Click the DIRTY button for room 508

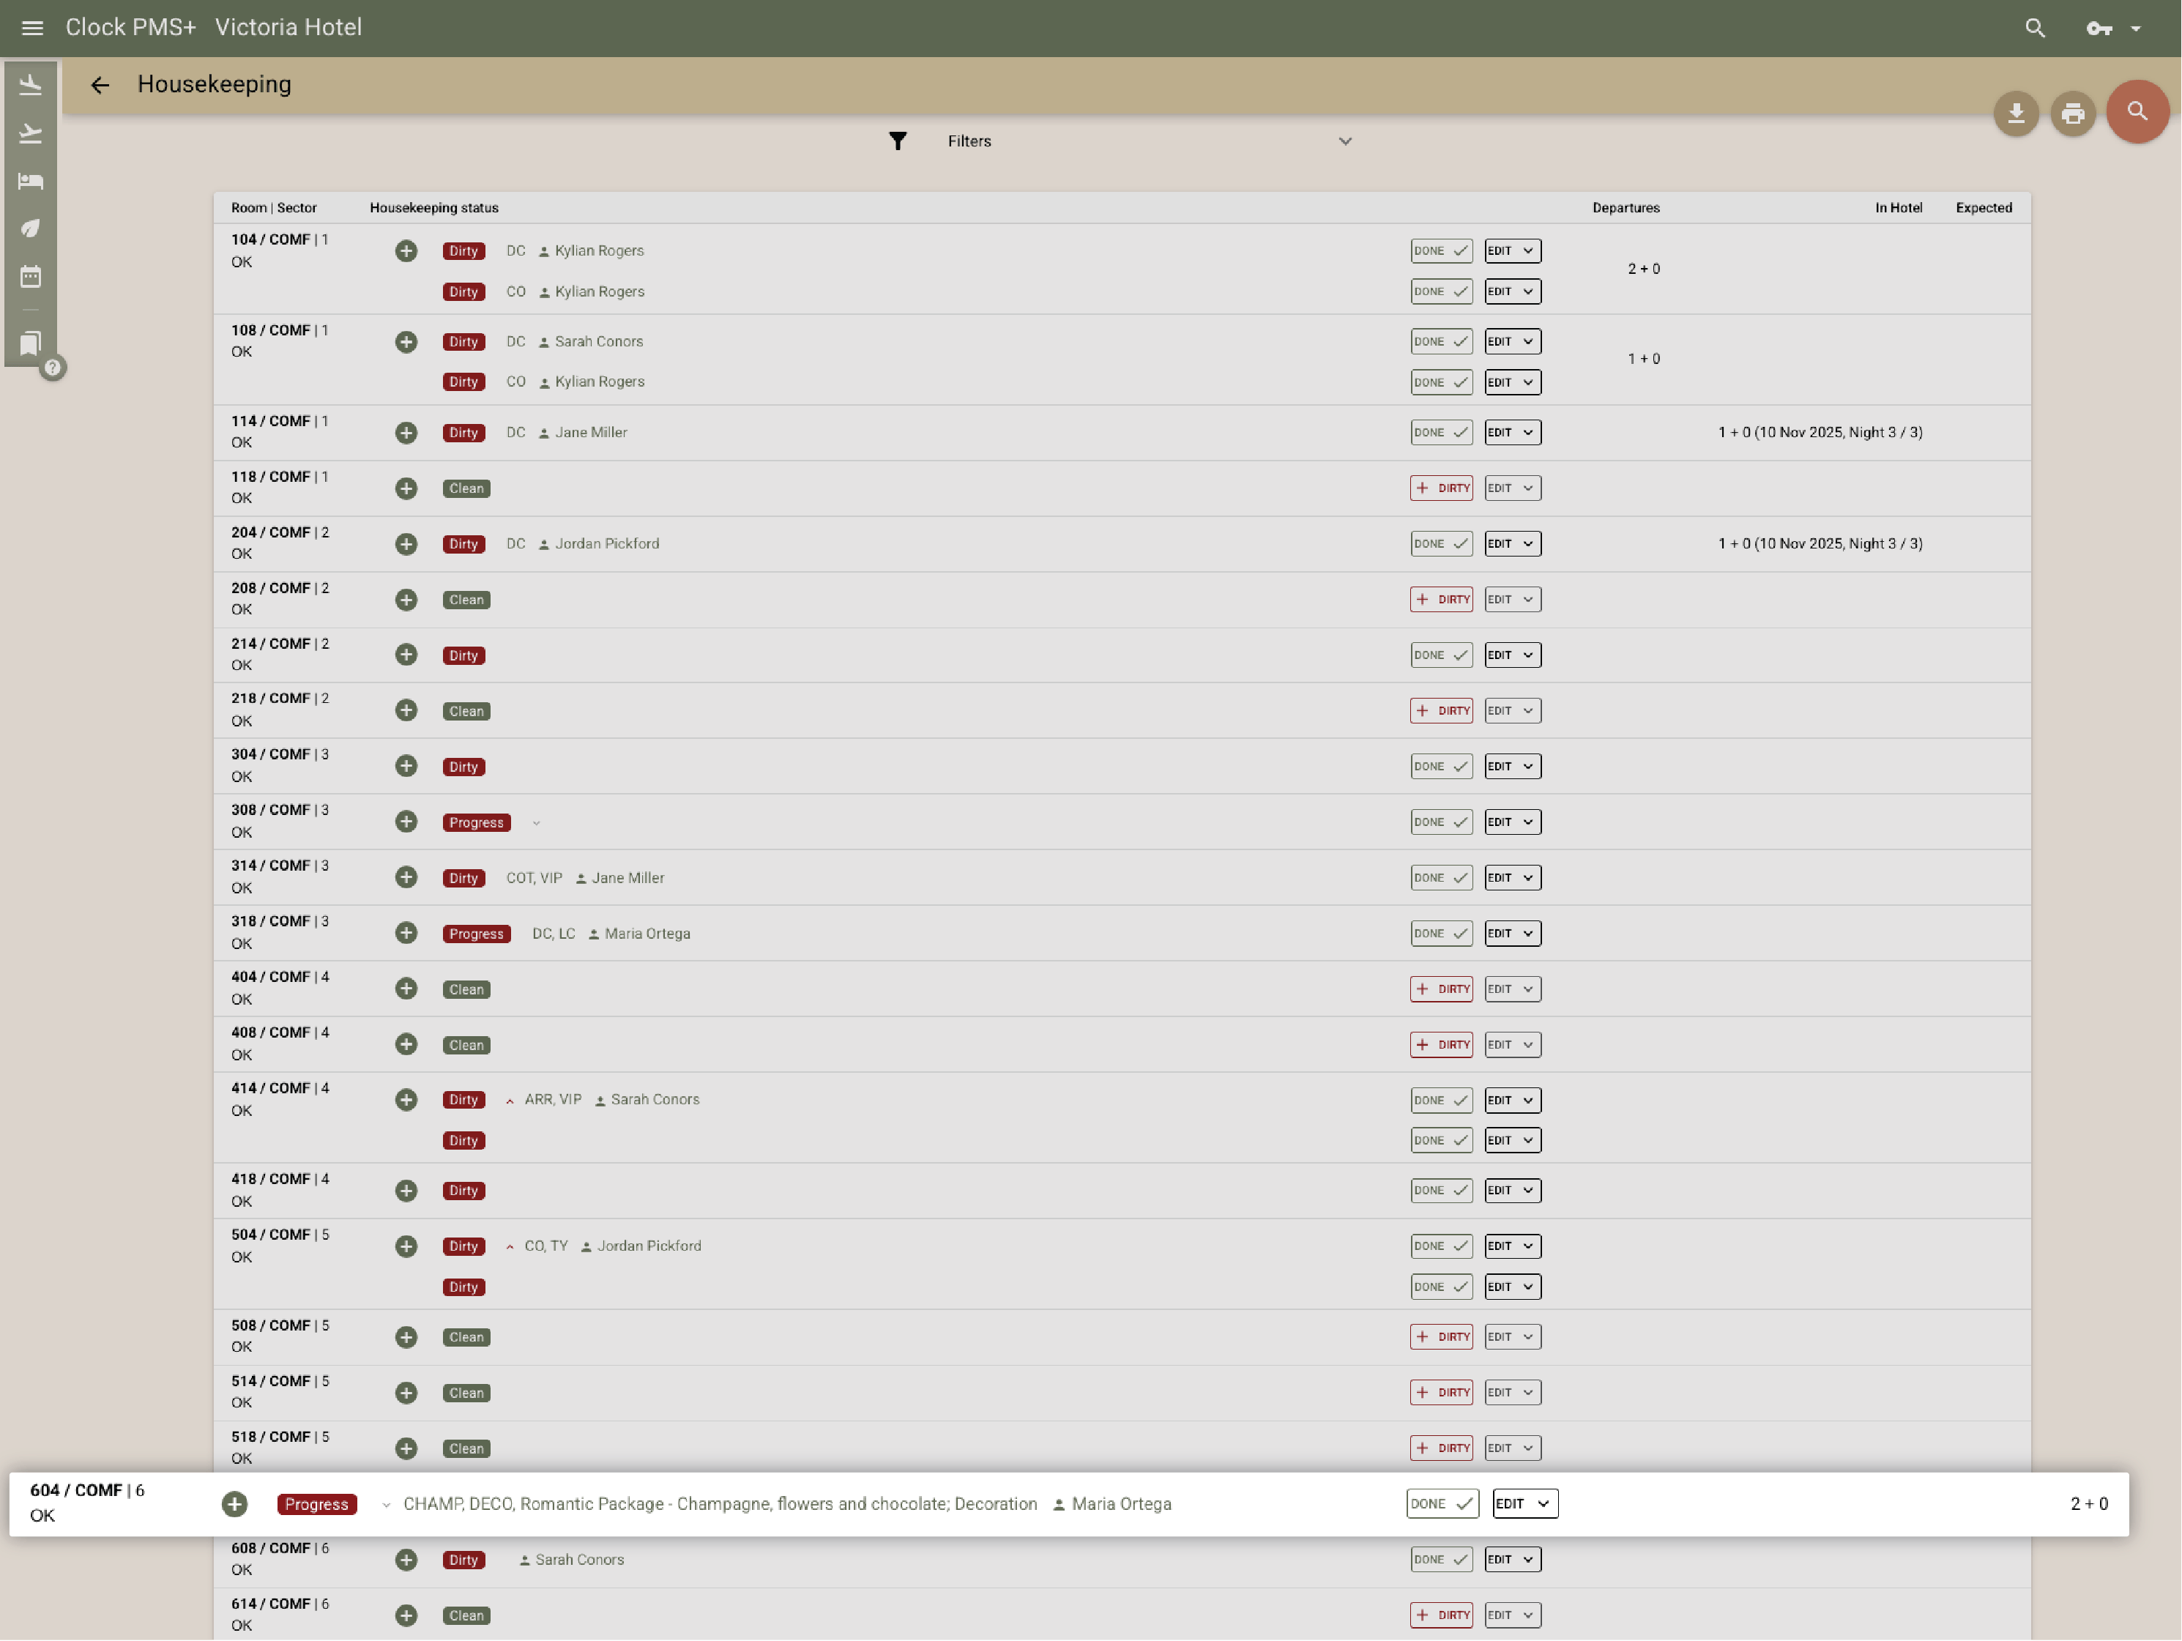(1441, 1337)
